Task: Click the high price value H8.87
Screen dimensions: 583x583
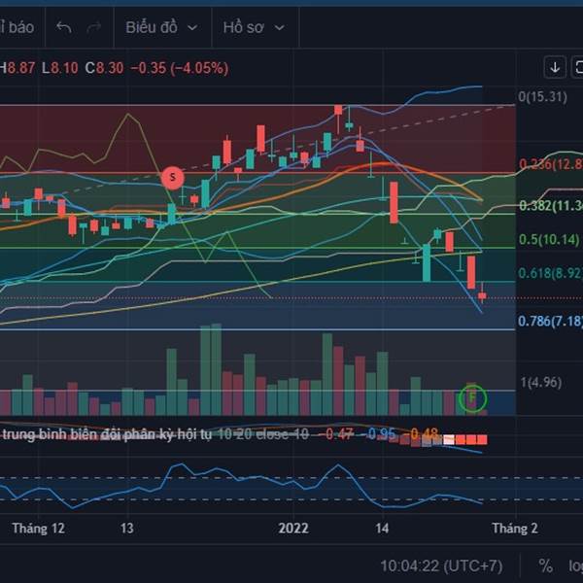Action: 17,68
